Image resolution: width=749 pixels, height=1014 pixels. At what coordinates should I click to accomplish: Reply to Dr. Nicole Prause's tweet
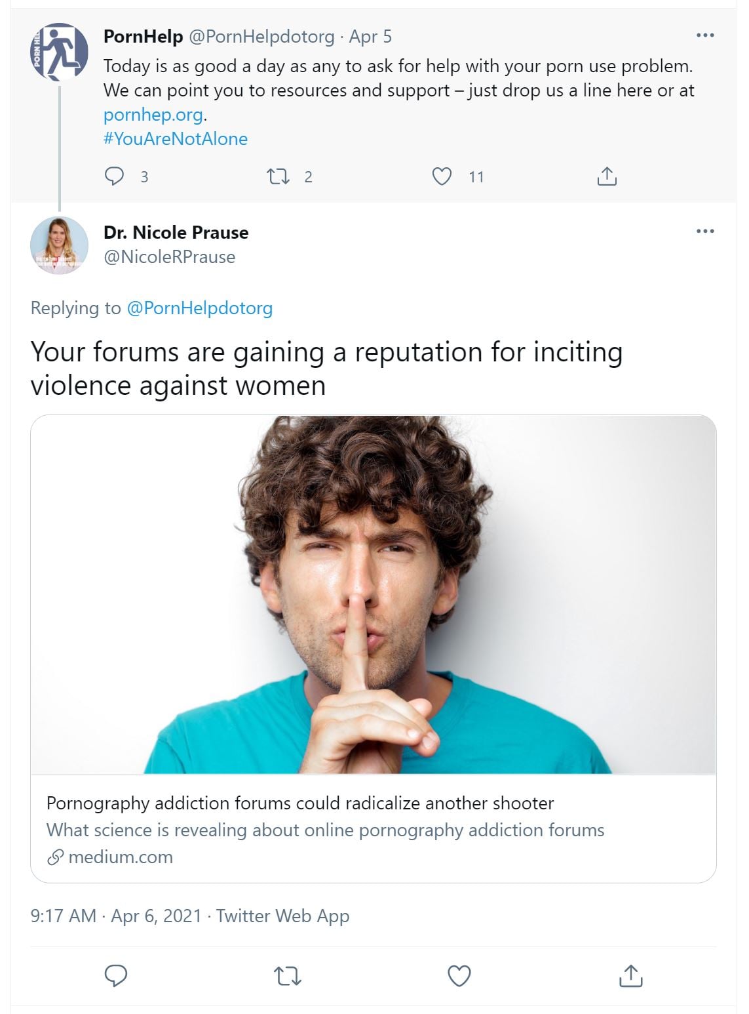coord(116,976)
